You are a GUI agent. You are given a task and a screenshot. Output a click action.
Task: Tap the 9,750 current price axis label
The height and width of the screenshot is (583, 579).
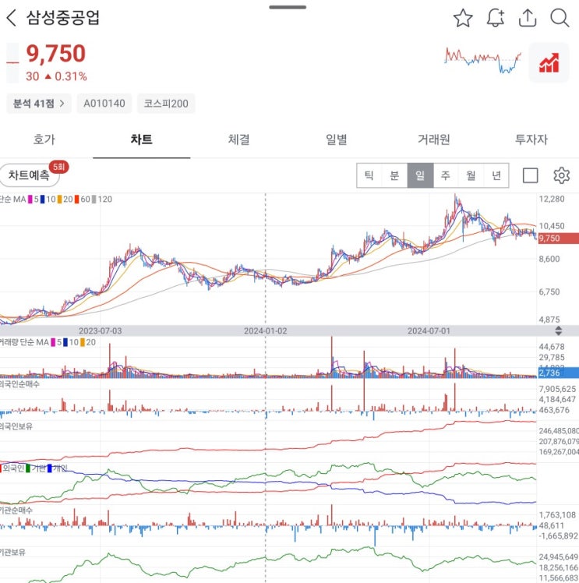(x=558, y=238)
